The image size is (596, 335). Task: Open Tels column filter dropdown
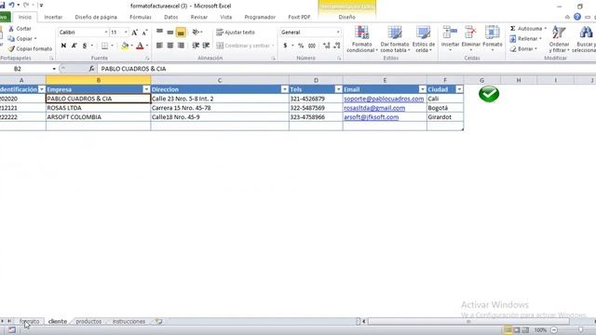coord(338,89)
